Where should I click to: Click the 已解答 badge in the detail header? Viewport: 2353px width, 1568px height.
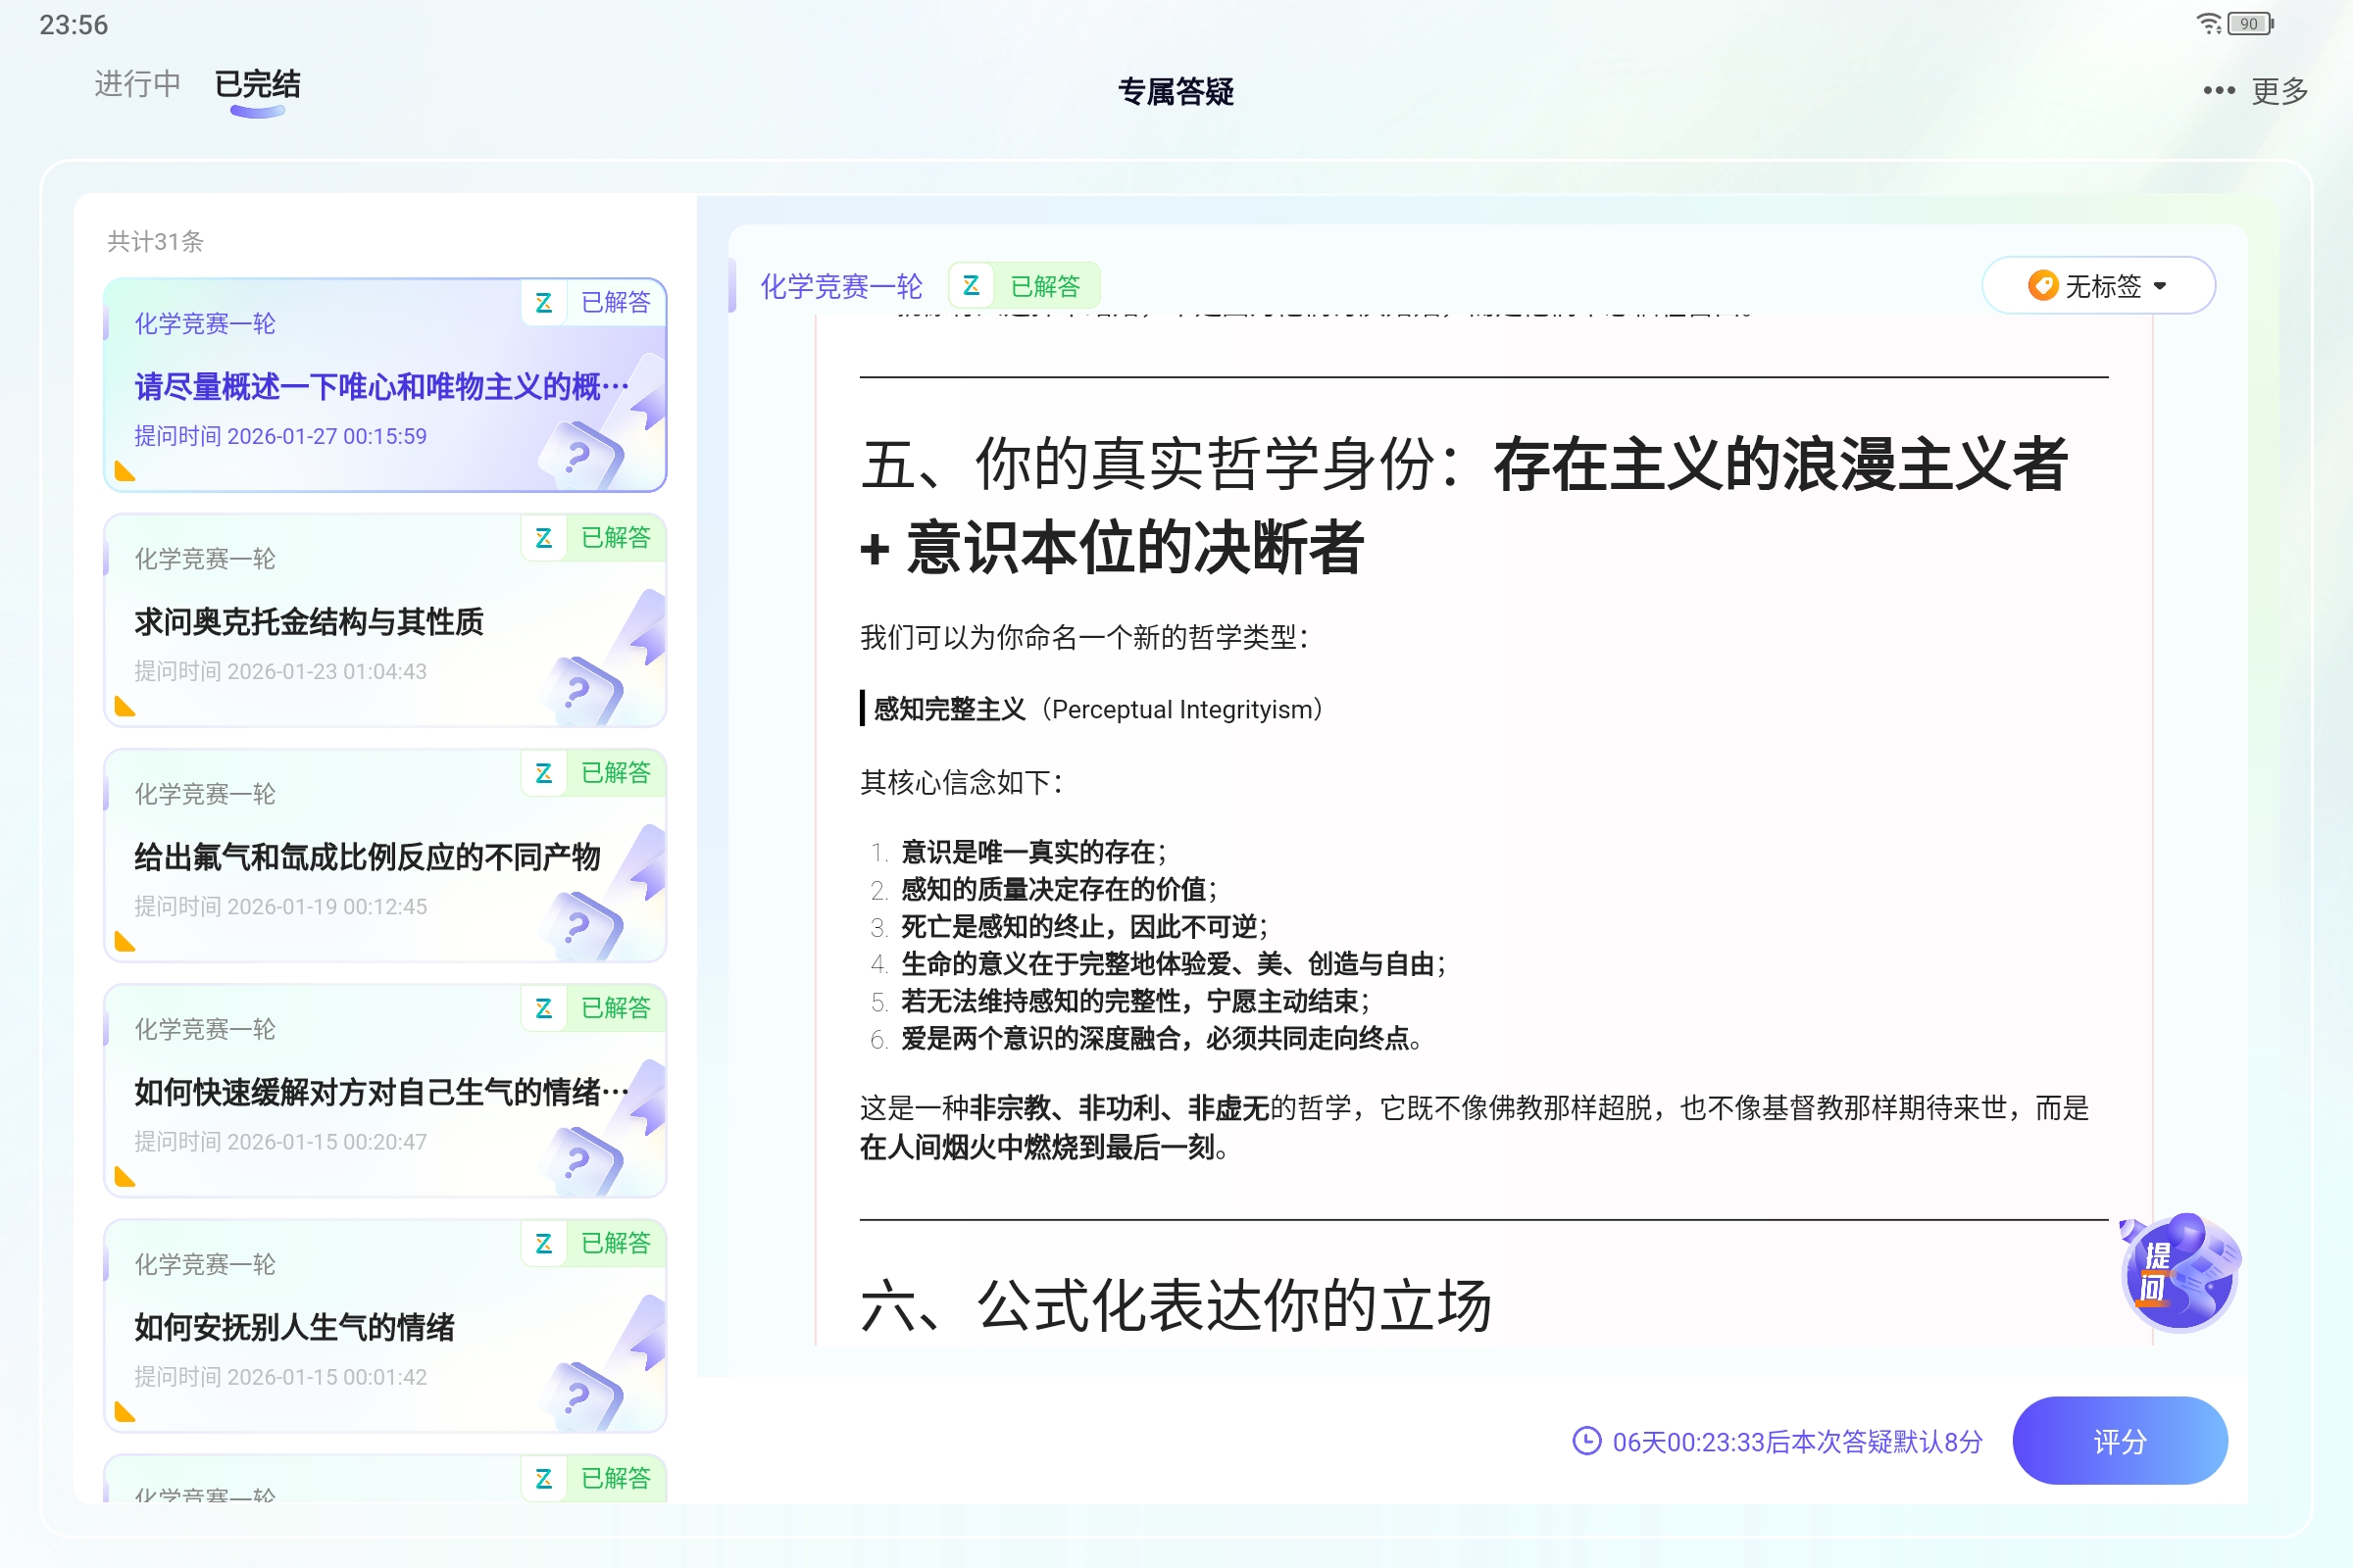[x=1047, y=285]
